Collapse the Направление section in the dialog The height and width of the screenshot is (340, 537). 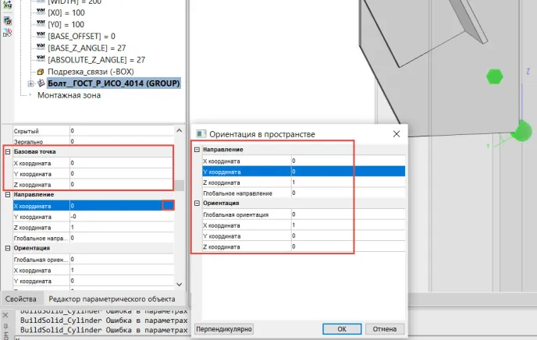pyautogui.click(x=197, y=149)
